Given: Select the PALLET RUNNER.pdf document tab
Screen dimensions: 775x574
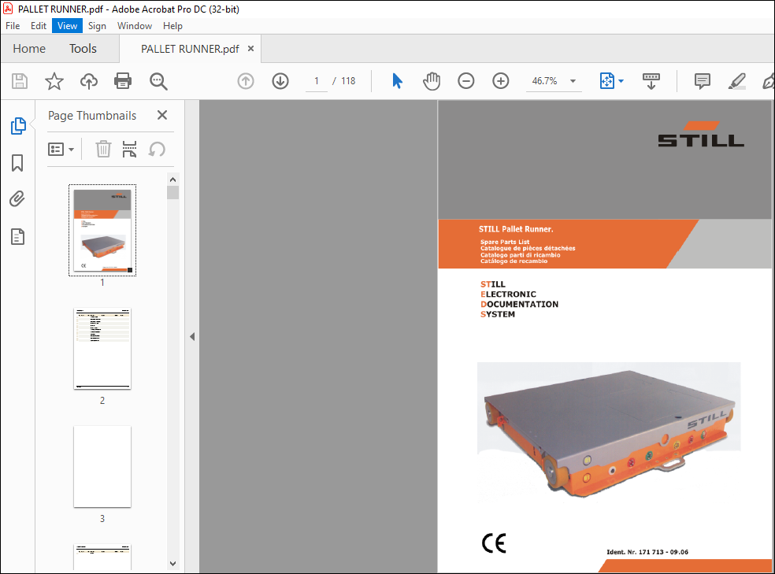Looking at the screenshot, I should (x=190, y=49).
